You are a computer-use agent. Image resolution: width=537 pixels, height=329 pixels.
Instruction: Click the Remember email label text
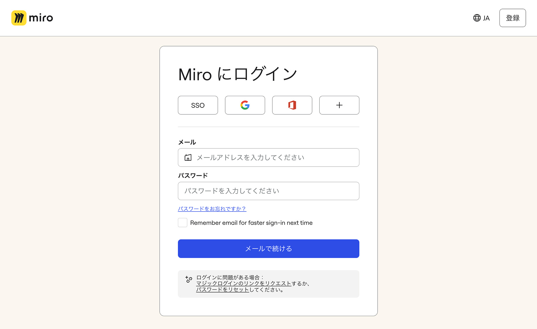251,223
